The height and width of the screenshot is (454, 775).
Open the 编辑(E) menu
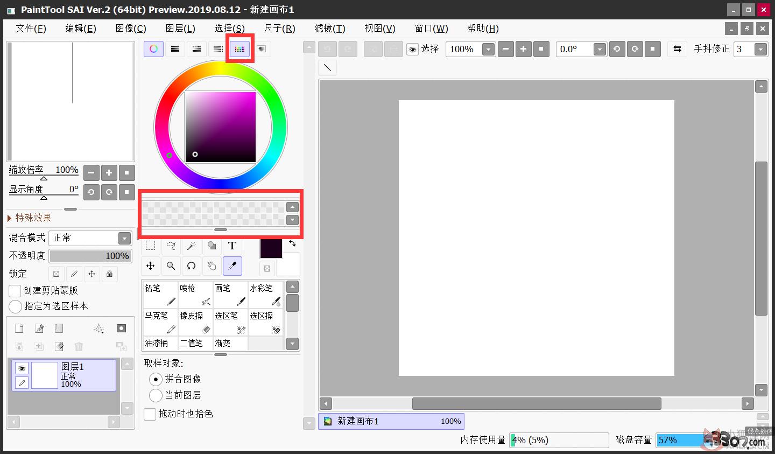click(81, 29)
